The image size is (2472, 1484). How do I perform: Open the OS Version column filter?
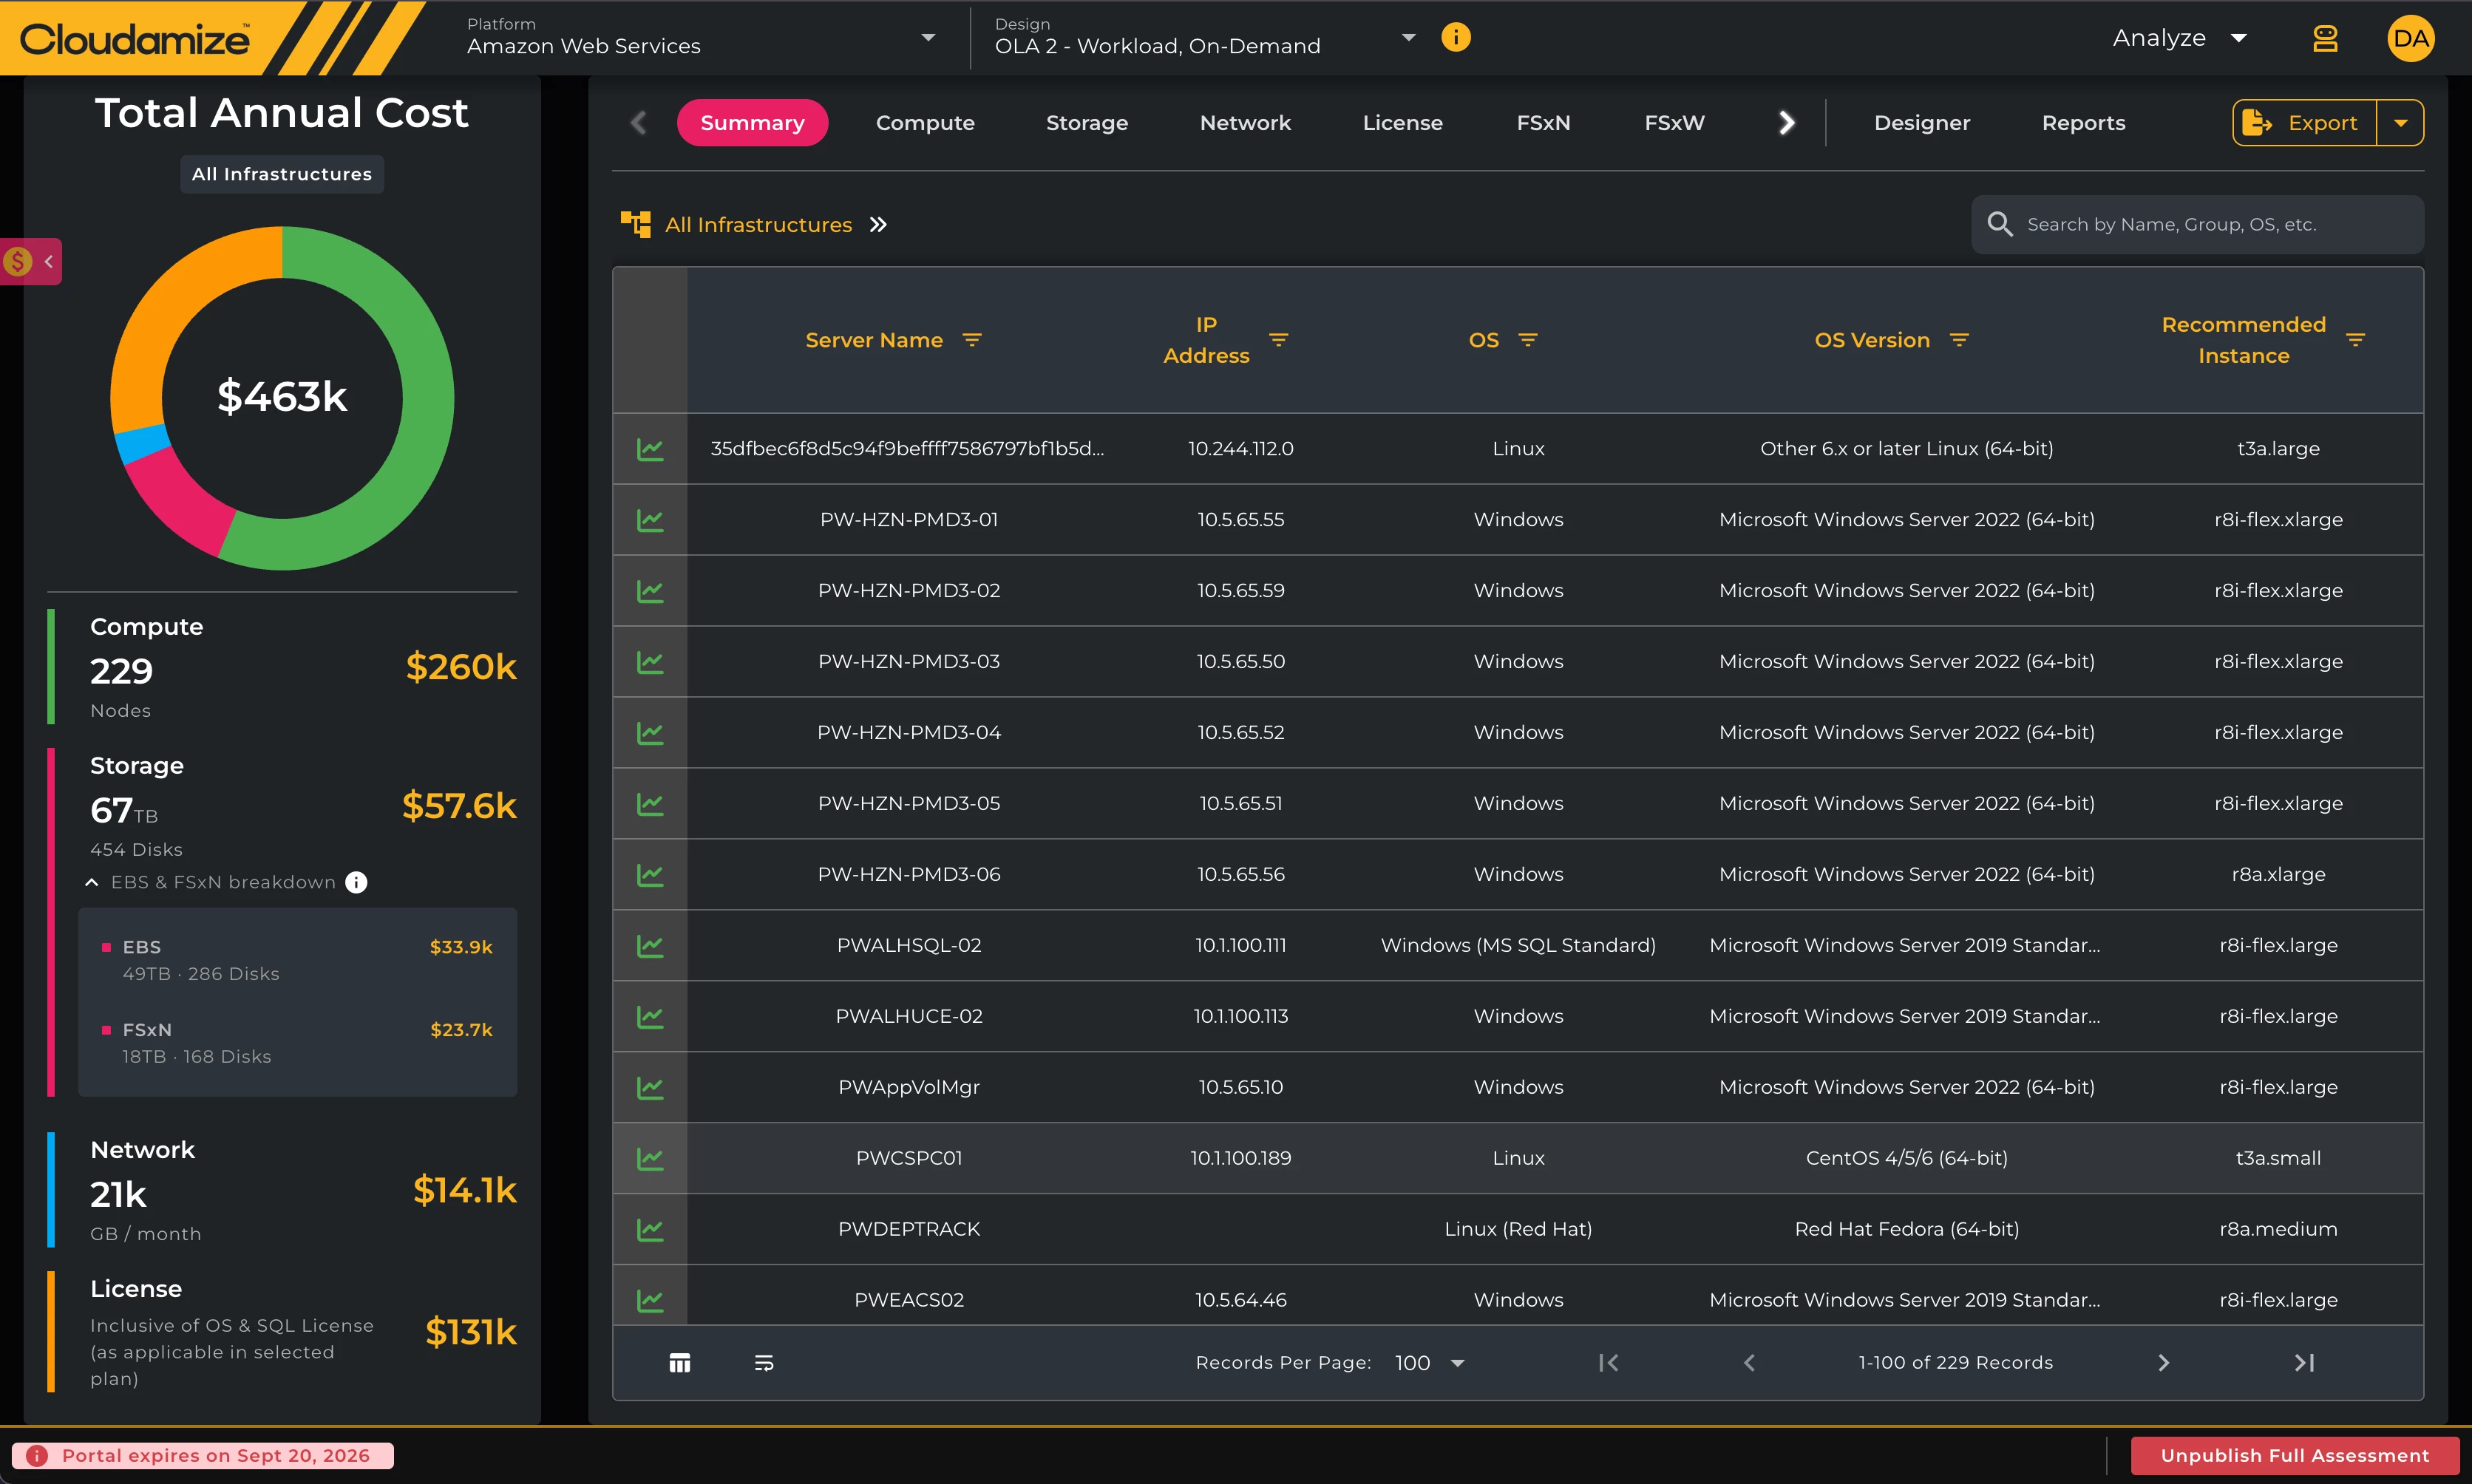coord(1959,340)
